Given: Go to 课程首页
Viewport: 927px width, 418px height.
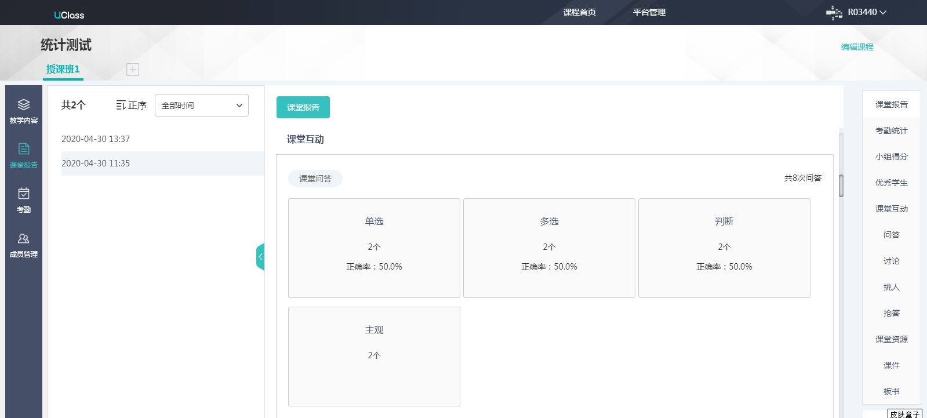Looking at the screenshot, I should [x=579, y=12].
